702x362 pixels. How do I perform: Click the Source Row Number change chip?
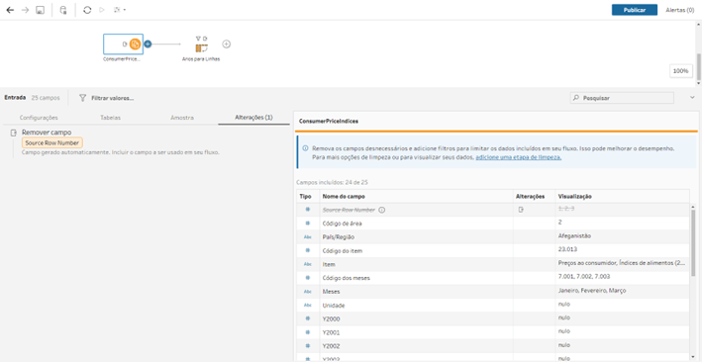[x=52, y=142]
